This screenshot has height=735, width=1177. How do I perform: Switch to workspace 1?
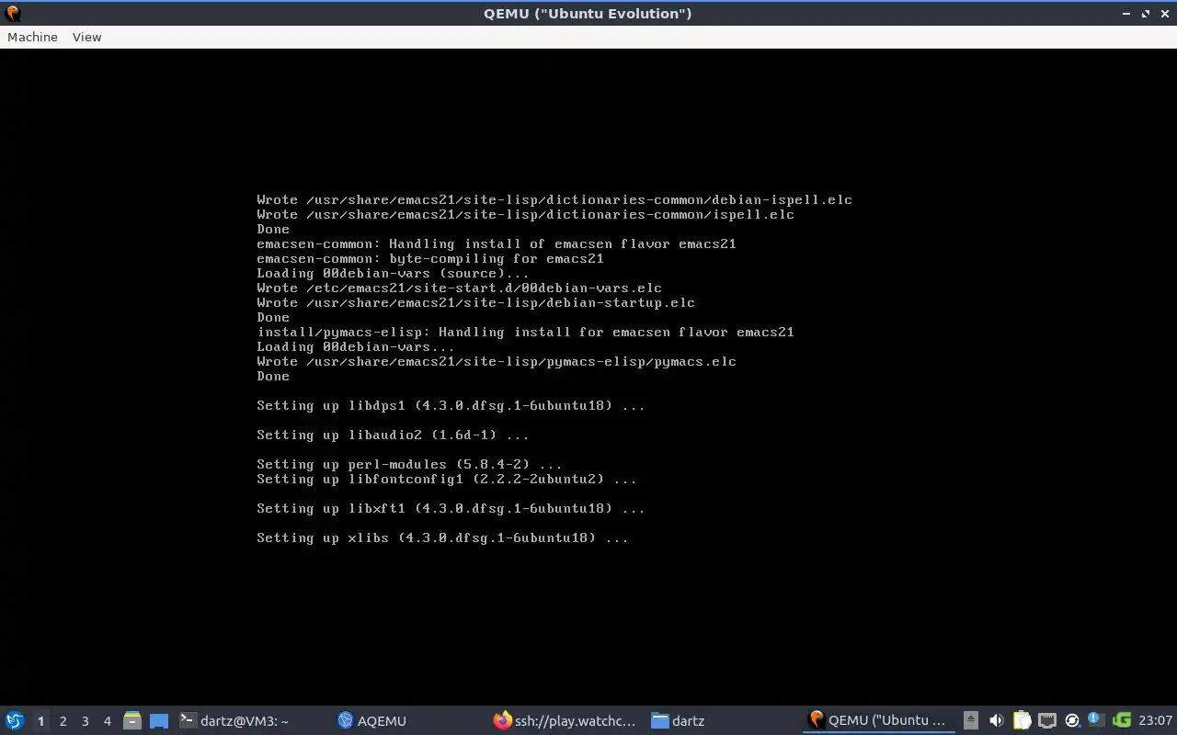40,720
